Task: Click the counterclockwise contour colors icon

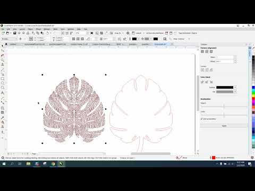Action: (x=211, y=82)
